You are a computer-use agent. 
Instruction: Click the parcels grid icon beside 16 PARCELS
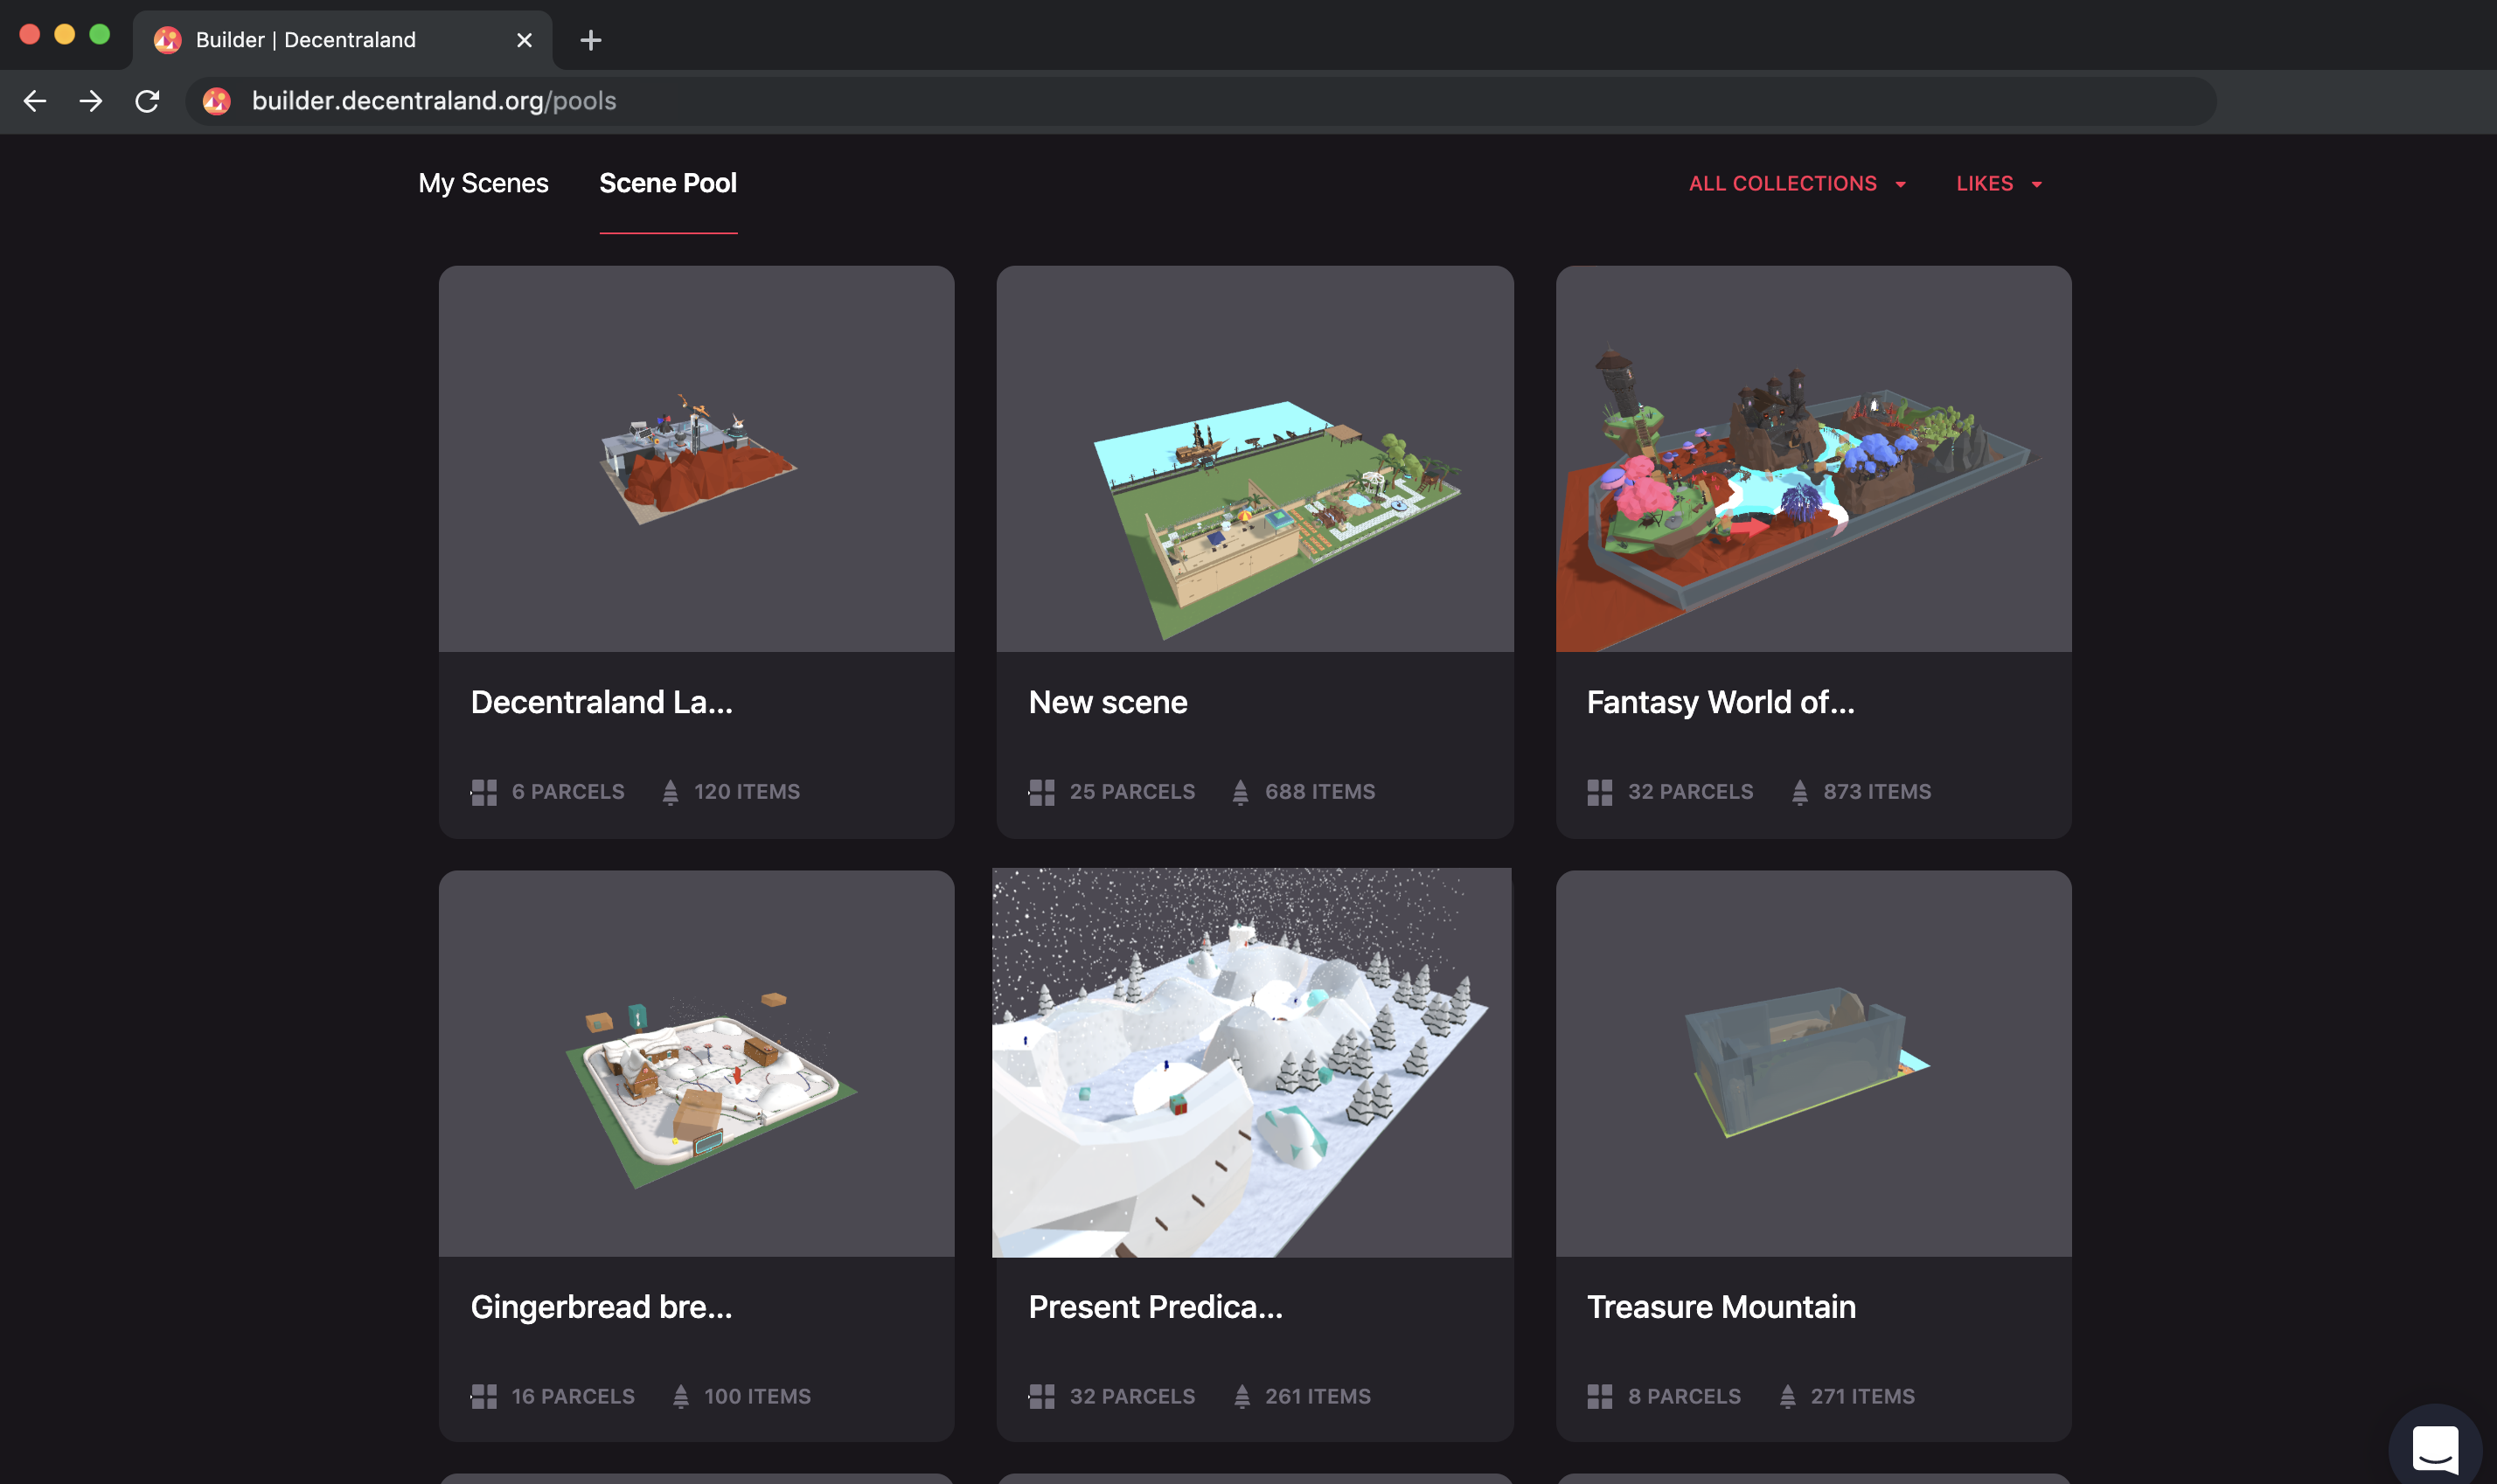coord(484,1396)
